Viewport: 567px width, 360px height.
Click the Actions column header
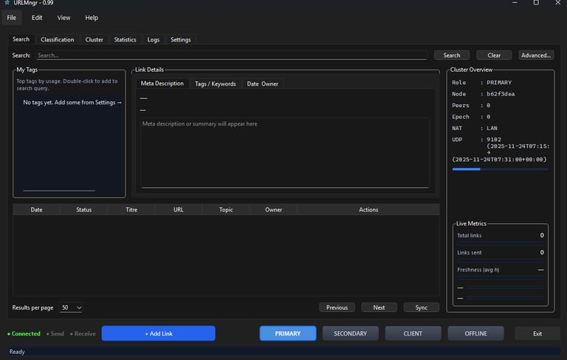tap(368, 210)
